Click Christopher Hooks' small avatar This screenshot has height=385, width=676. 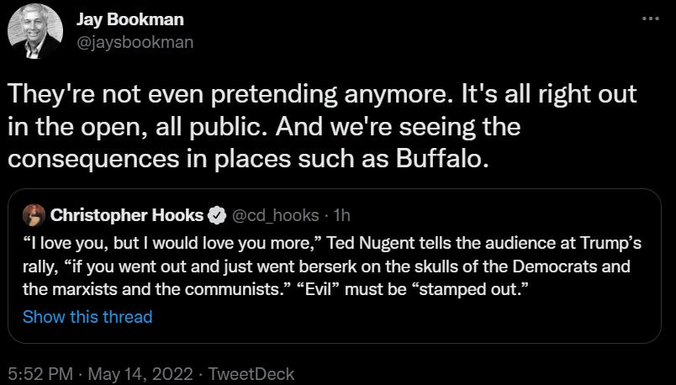[x=34, y=215]
